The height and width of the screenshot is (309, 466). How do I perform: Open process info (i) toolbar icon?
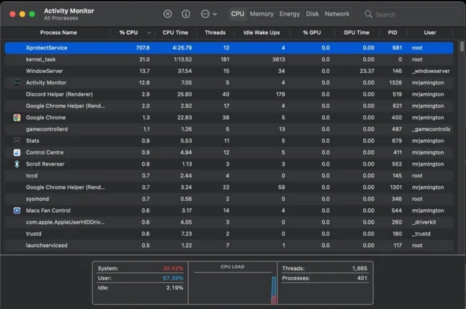(x=186, y=14)
